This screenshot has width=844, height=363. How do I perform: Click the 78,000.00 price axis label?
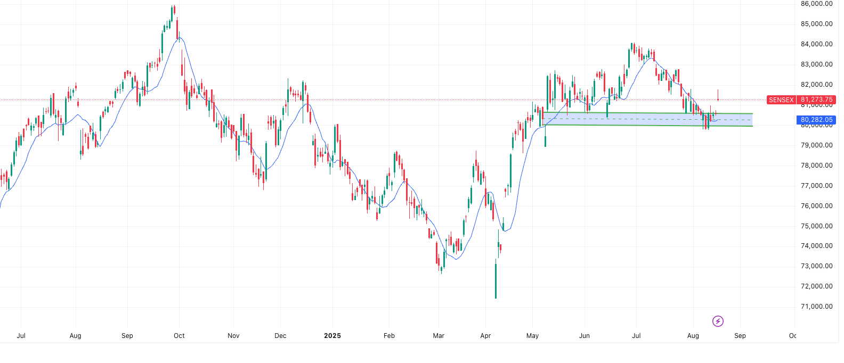coord(816,166)
